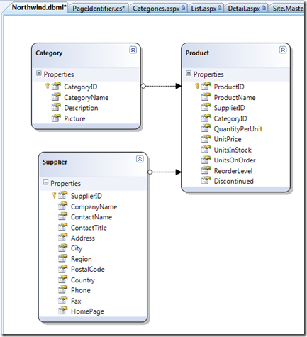Select the CompanyName property text
The width and height of the screenshot is (307, 337).
[x=94, y=207]
